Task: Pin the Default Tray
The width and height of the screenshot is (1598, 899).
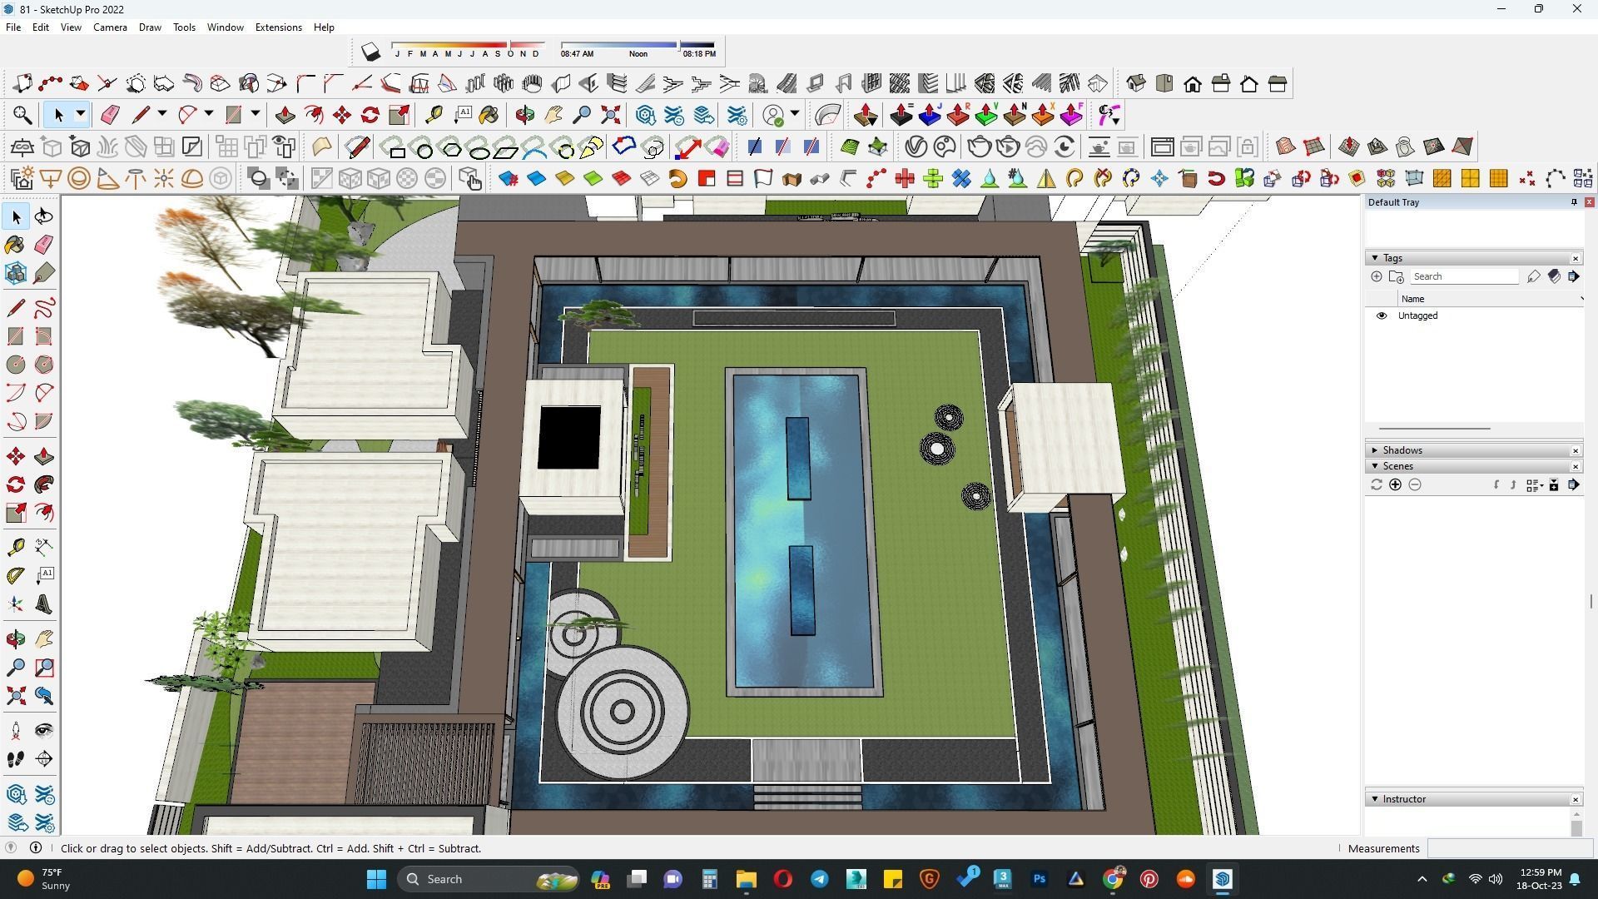Action: click(x=1574, y=202)
